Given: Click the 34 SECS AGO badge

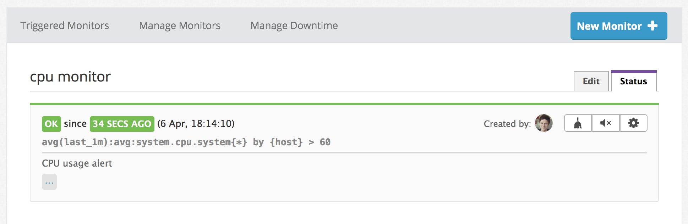Looking at the screenshot, I should (x=122, y=124).
